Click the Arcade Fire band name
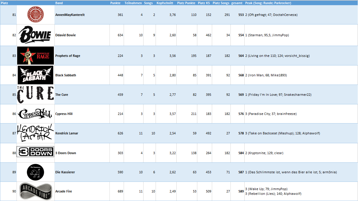This screenshot has height=201, width=358. click(x=64, y=191)
